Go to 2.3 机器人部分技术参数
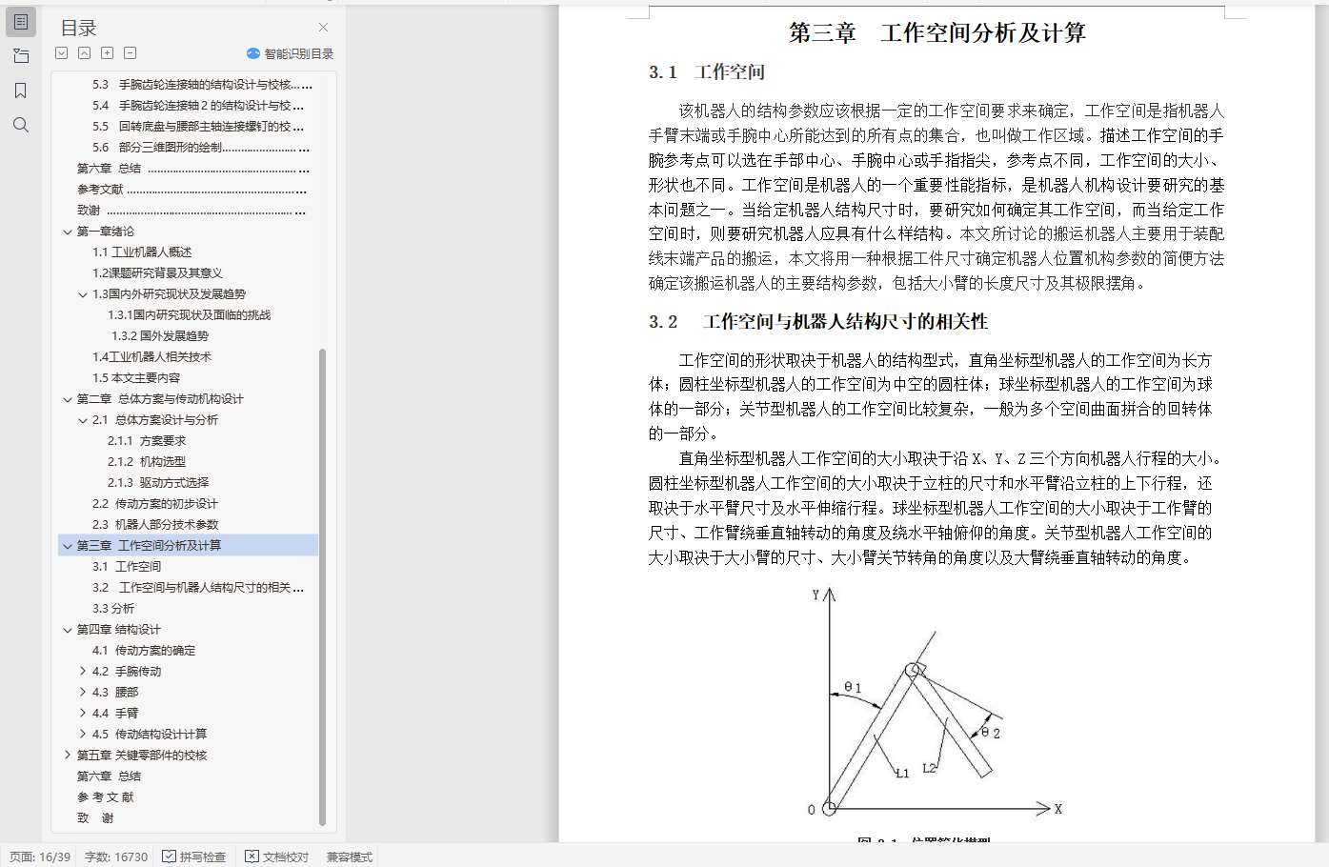Image resolution: width=1329 pixels, height=867 pixels. coord(155,525)
